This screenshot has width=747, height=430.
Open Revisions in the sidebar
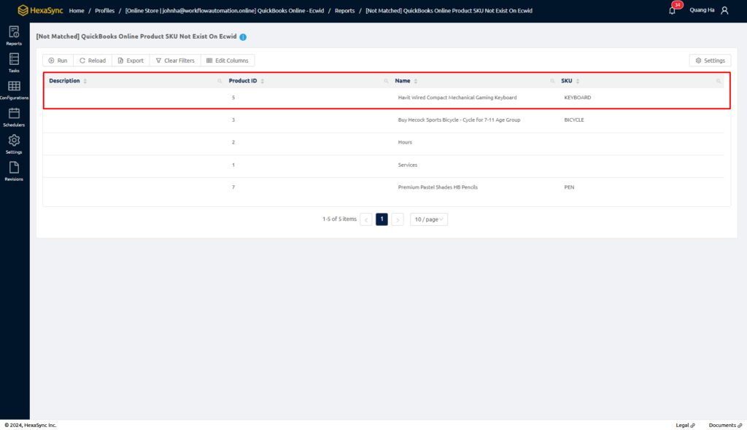14,171
